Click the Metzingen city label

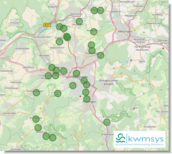pos(125,31)
